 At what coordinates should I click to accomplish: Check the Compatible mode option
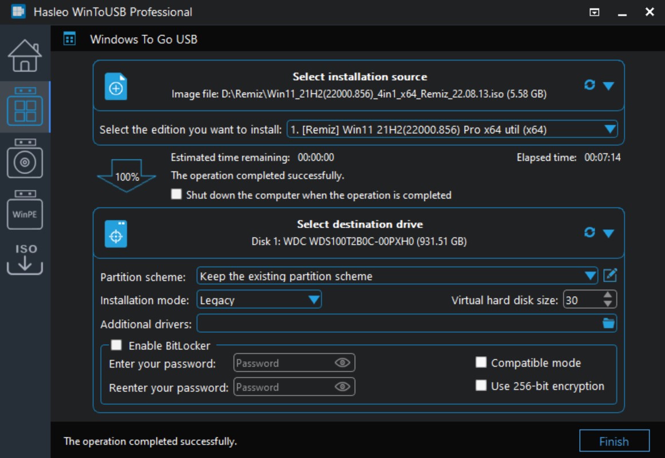click(x=481, y=363)
